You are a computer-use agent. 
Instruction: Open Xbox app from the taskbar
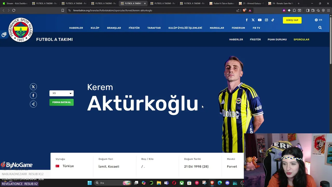pyautogui.click(x=182, y=183)
